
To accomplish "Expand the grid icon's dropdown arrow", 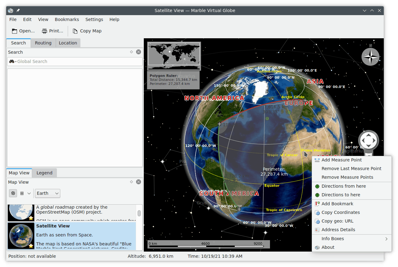I will [x=29, y=193].
